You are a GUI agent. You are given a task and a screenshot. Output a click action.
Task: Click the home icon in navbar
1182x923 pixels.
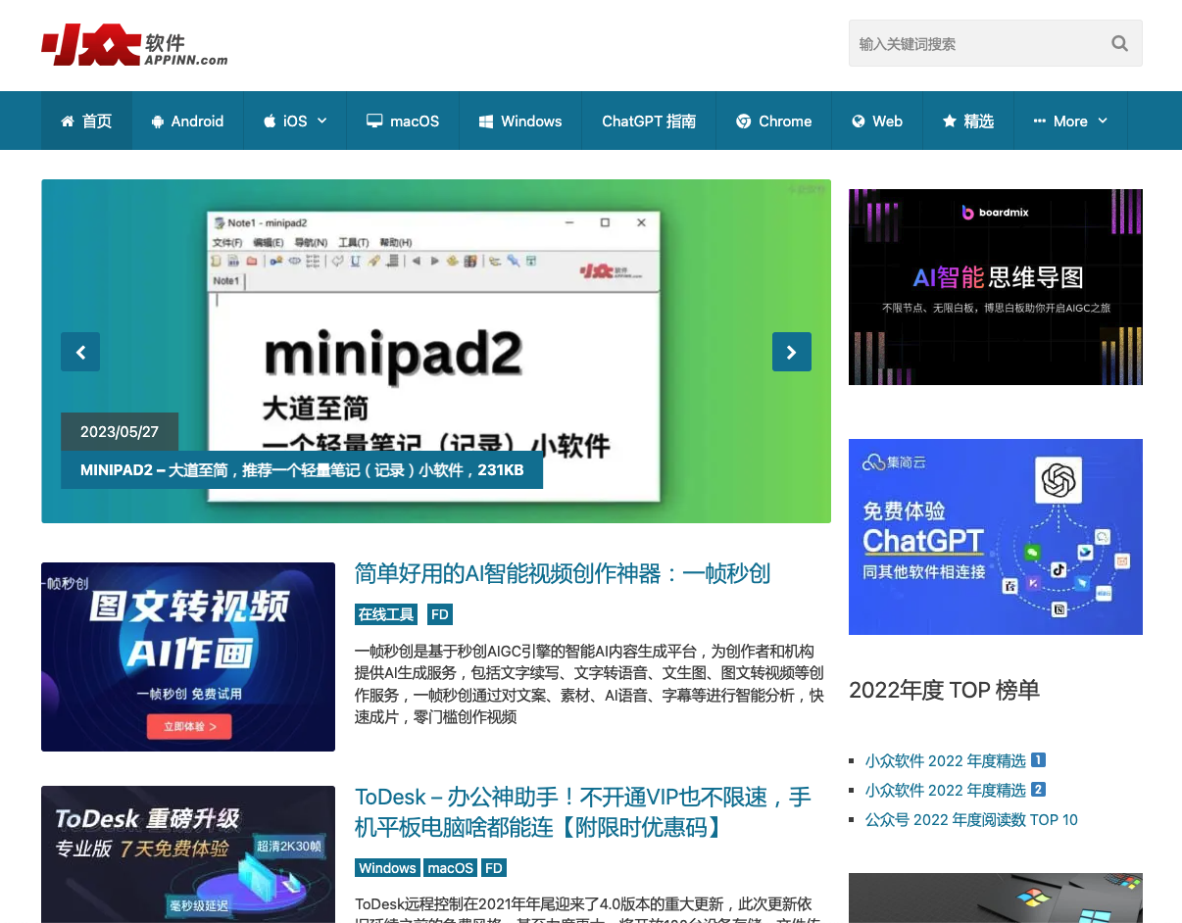click(x=68, y=121)
